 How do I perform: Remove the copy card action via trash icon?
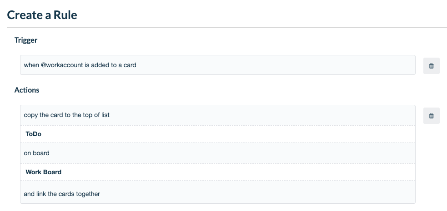[432, 116]
